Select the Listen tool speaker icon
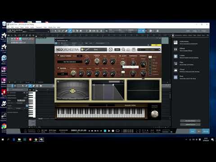Screen dimensions: 216x162 [x=81, y=31]
